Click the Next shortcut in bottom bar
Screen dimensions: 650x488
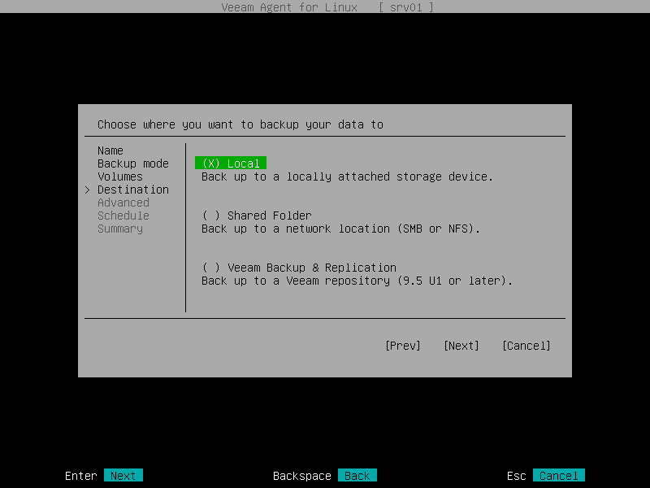pyautogui.click(x=123, y=475)
